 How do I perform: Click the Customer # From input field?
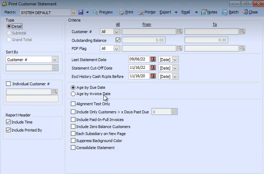[x=149, y=31]
